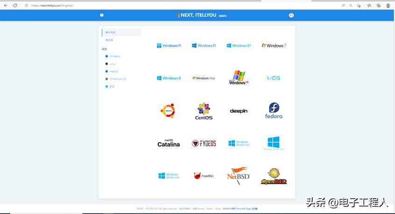Select the CentOS logo
395x214 pixels.
pos(204,111)
